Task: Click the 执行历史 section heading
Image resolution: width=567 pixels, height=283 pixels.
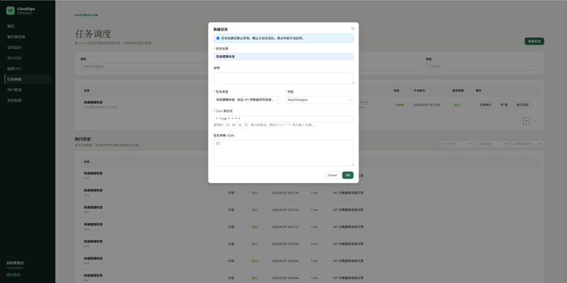Action: coord(83,139)
